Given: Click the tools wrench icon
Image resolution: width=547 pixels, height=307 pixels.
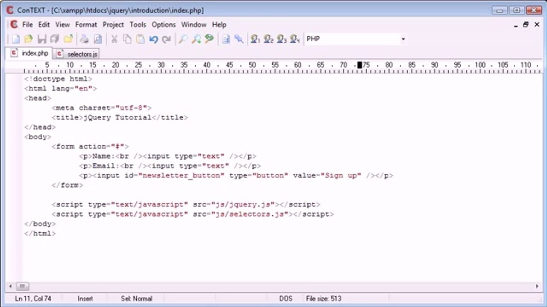Looking at the screenshot, I should (239, 39).
